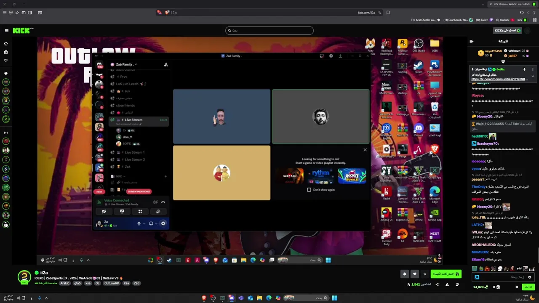539x303 pixels.
Task: Open the chat message input field
Action: (x=503, y=277)
